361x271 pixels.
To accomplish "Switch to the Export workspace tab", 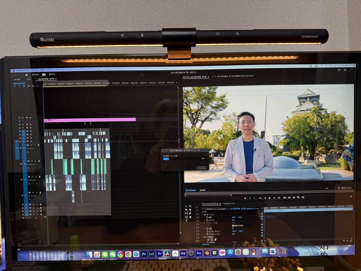I will (52, 74).
